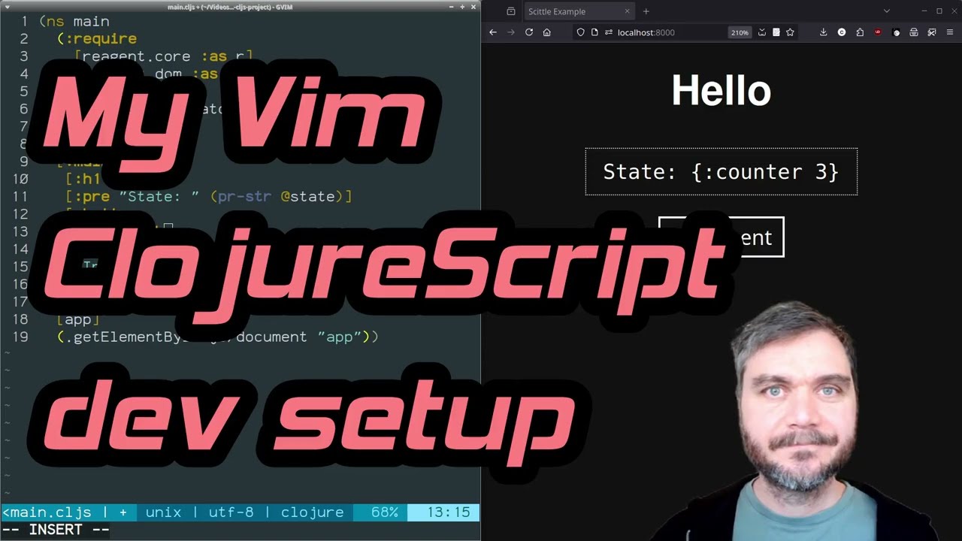The image size is (962, 541).
Task: Focus the localhost:8000 address field
Action: (646, 32)
